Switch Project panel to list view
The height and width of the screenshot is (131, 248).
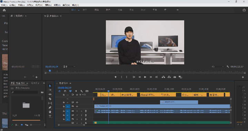pyautogui.click(x=17, y=125)
